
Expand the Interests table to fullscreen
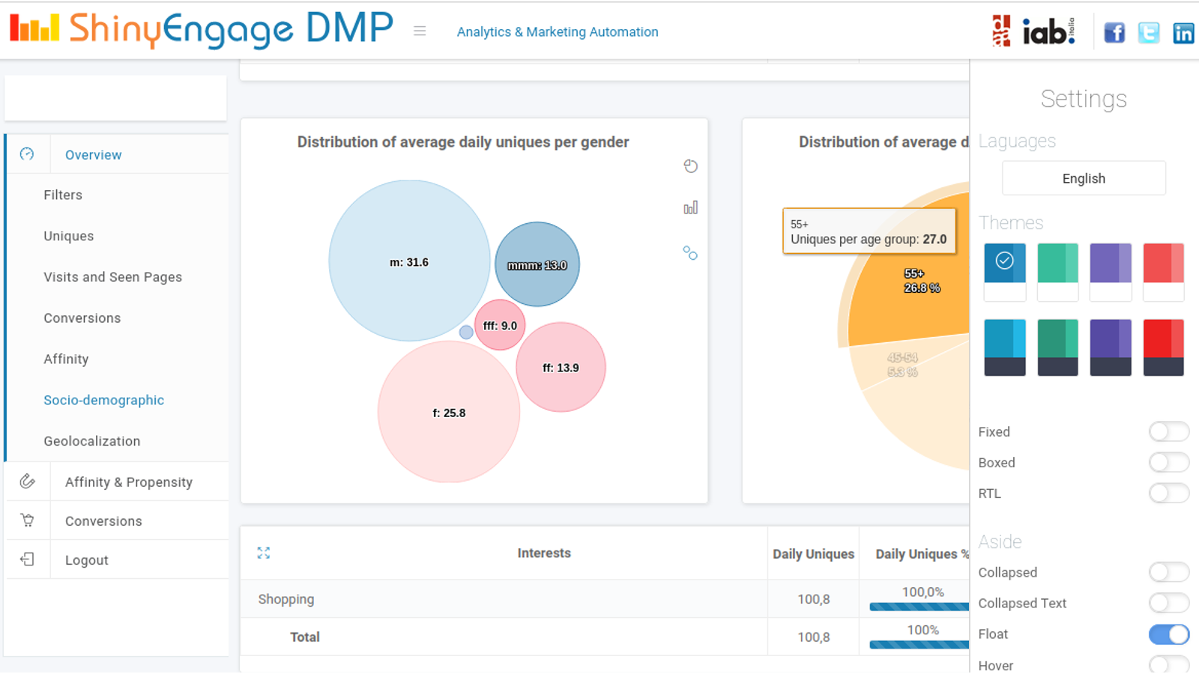point(264,553)
